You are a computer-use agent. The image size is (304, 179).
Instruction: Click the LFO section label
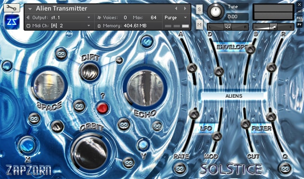206,128
